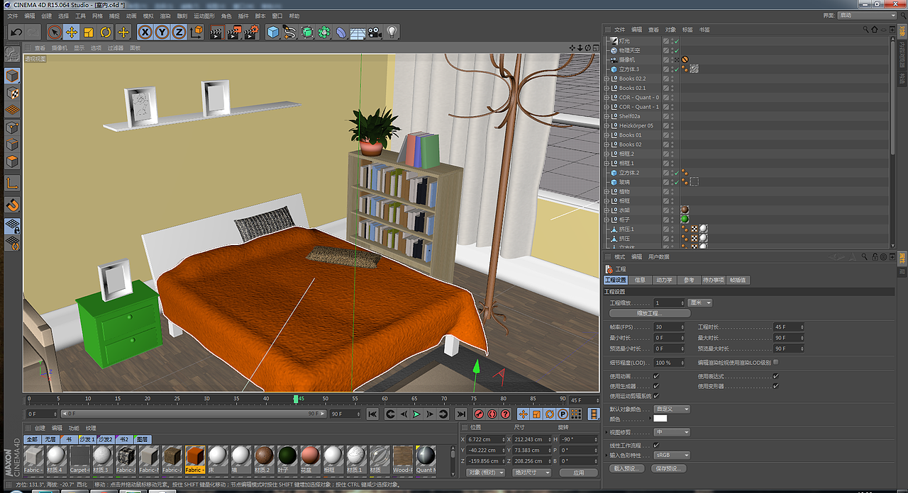Image resolution: width=908 pixels, height=493 pixels.
Task: Open the 启动 layout dropdown
Action: [x=867, y=16]
